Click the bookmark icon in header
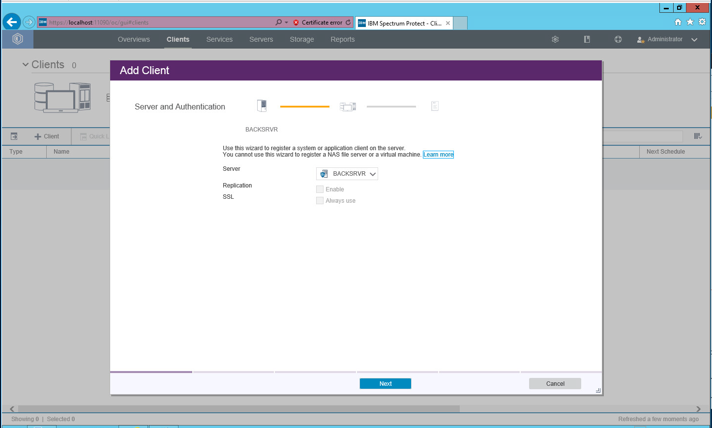Screen dimensions: 712x428 click(587, 39)
